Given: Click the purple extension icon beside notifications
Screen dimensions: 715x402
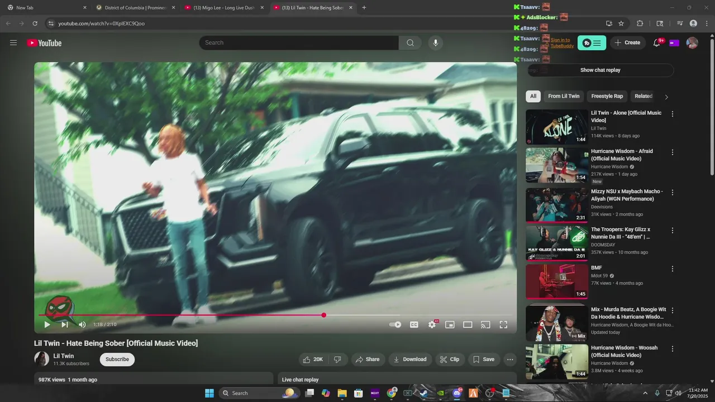Looking at the screenshot, I should (674, 43).
